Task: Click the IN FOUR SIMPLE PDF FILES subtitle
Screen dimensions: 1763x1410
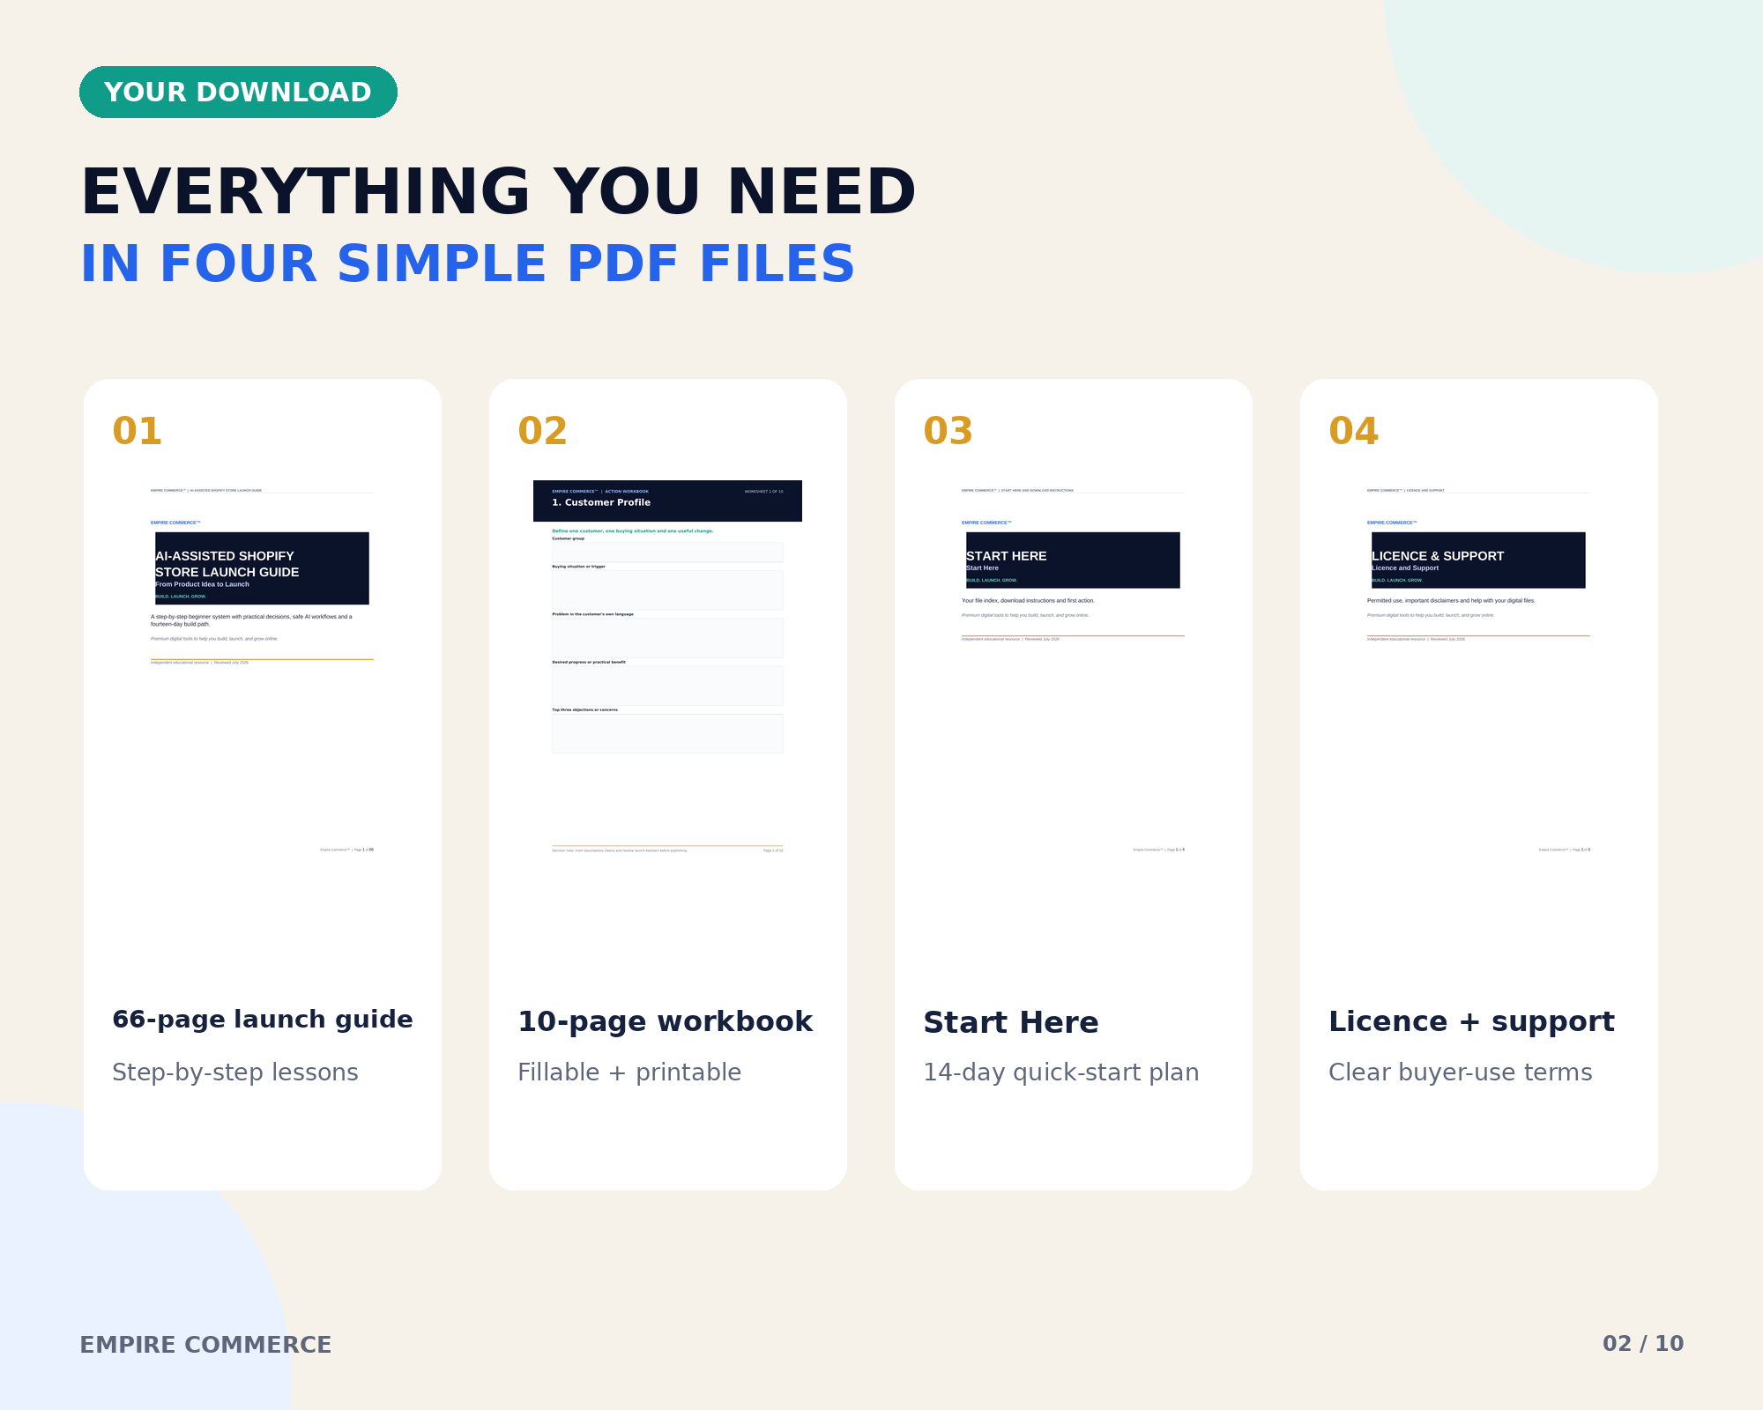Action: point(467,264)
